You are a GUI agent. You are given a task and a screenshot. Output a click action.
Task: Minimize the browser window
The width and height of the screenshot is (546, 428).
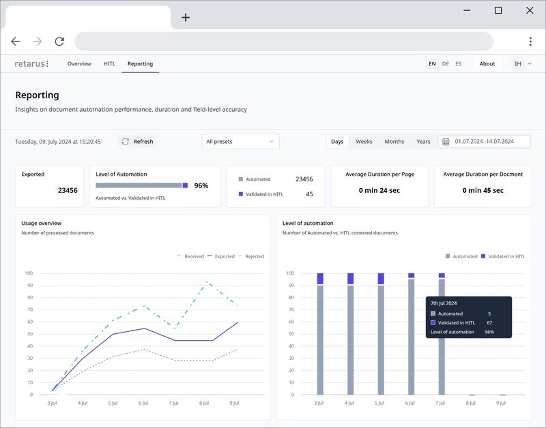(x=467, y=10)
